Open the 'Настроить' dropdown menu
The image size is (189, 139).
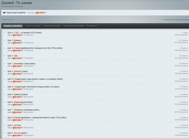(91, 26)
